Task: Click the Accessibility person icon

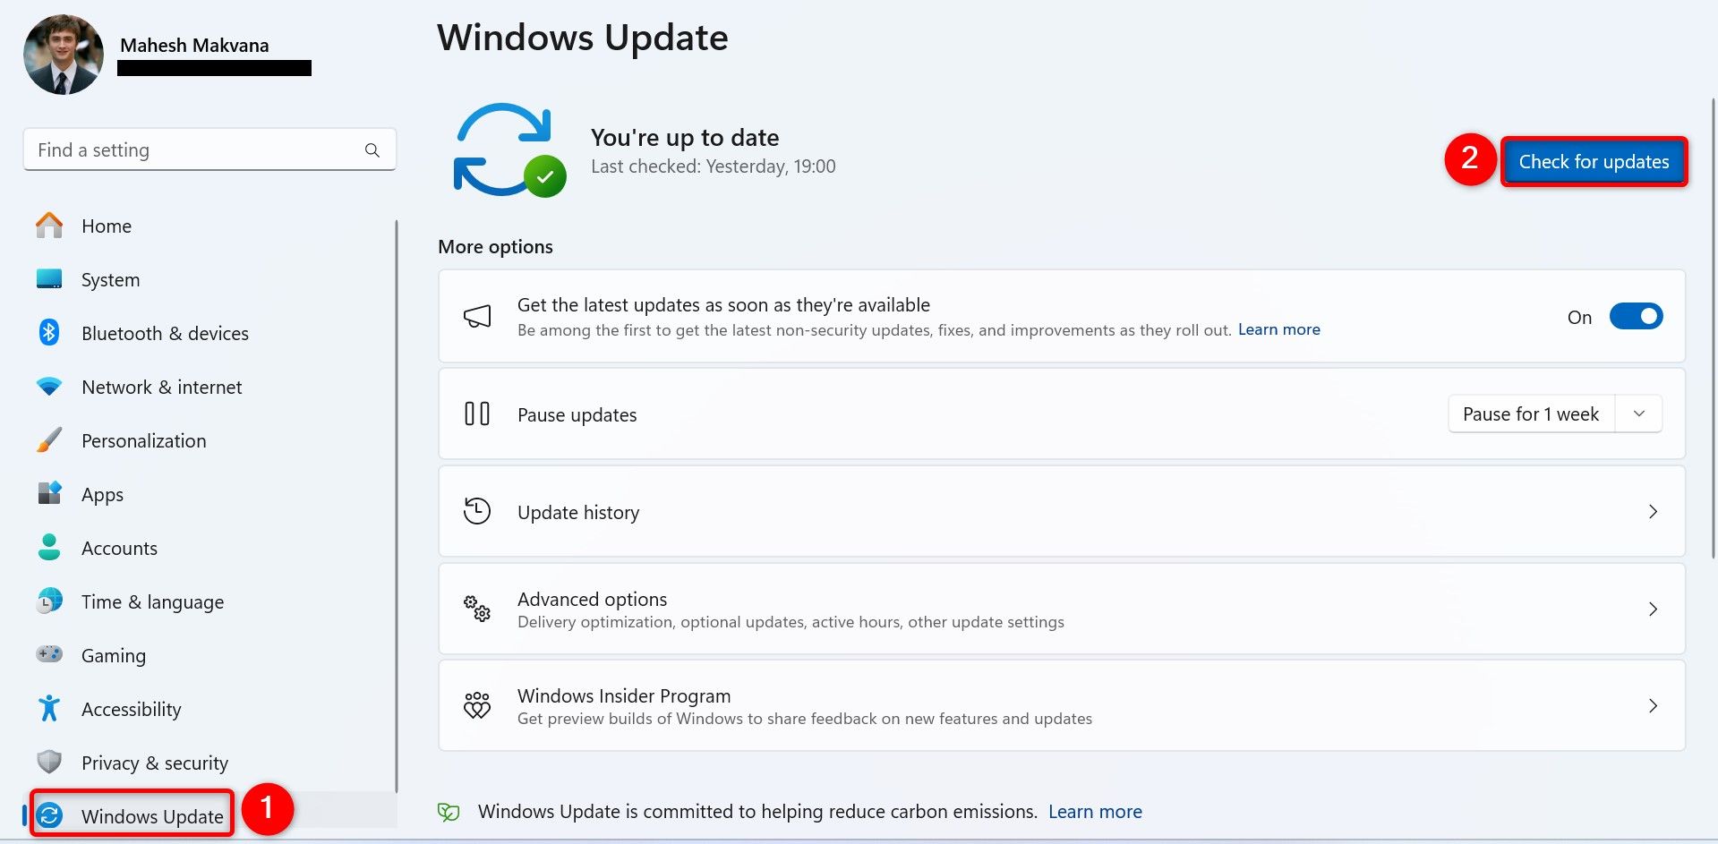Action: pyautogui.click(x=49, y=709)
